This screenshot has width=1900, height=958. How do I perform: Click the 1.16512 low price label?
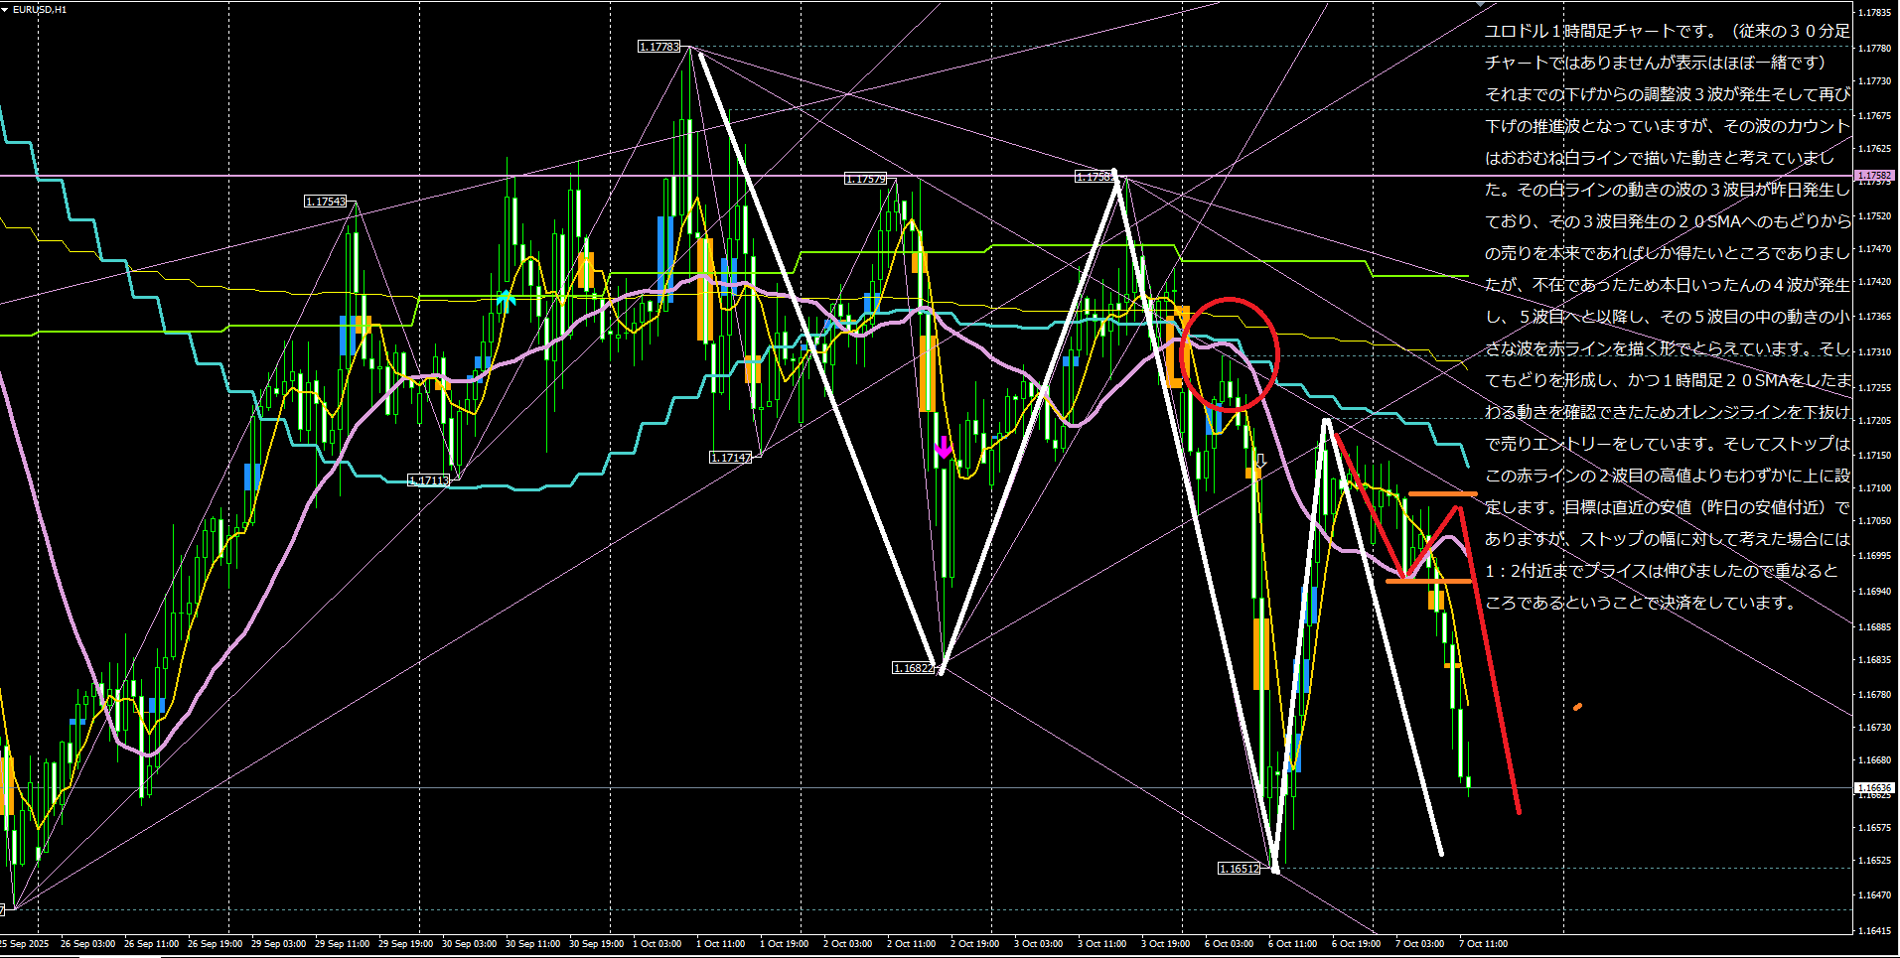click(1240, 869)
